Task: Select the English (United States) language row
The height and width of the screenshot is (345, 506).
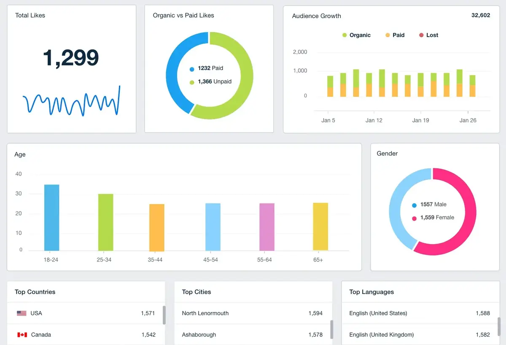Action: [x=420, y=313]
